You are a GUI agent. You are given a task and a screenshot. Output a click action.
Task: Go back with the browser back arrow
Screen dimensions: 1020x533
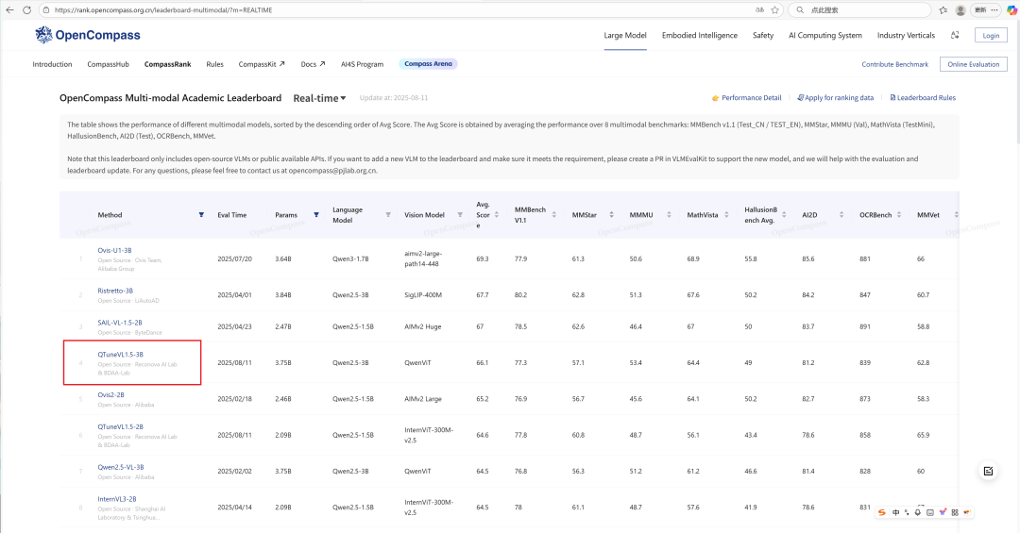pos(9,9)
